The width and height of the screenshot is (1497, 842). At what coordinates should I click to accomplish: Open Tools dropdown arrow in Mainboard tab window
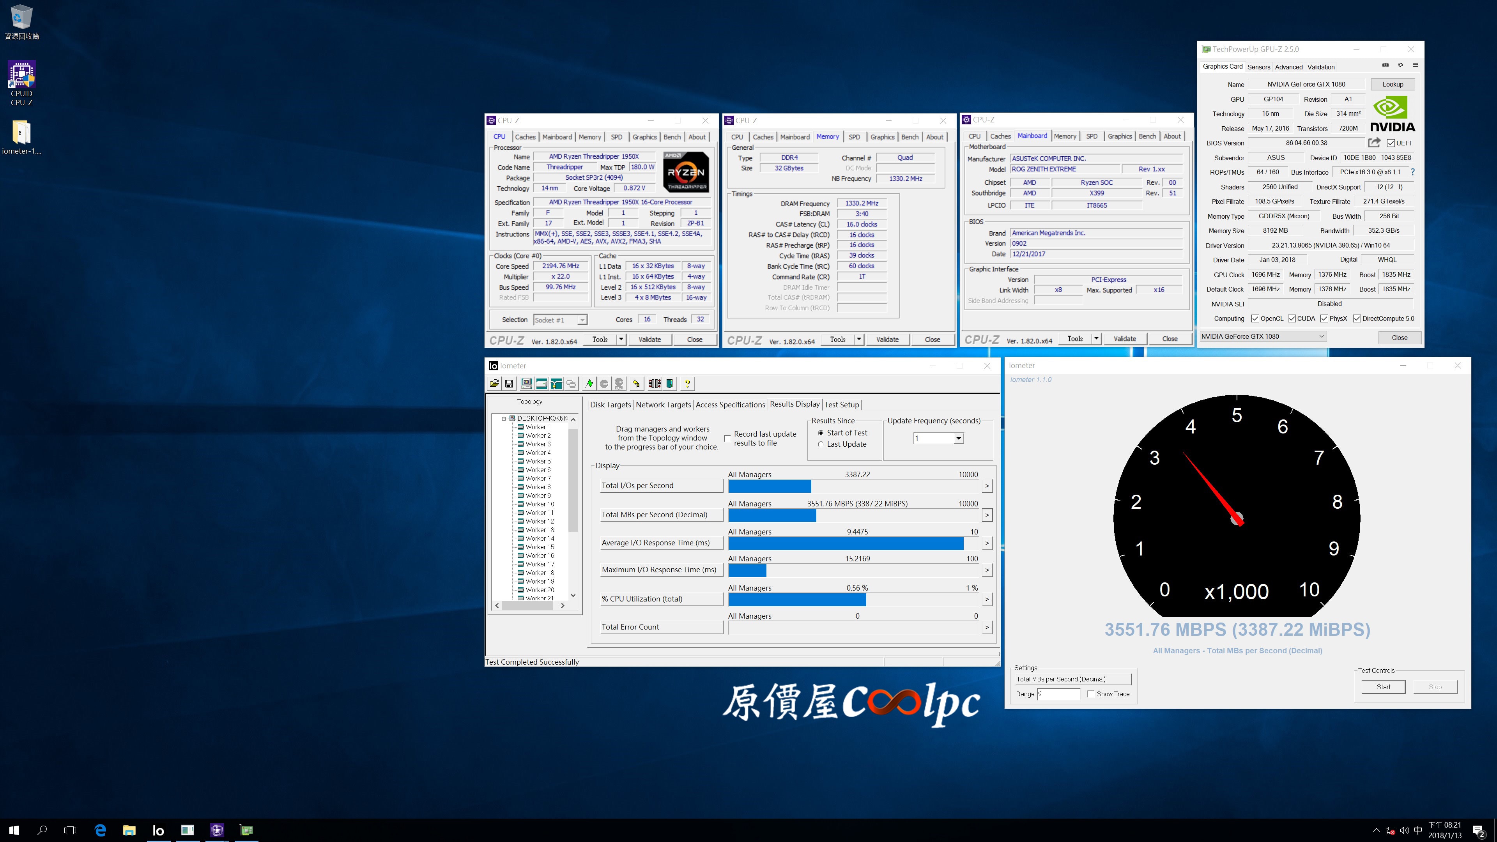[1096, 339]
